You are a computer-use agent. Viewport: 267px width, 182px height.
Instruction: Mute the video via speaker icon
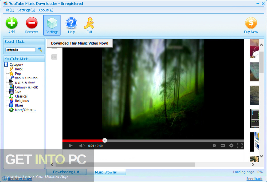82,145
